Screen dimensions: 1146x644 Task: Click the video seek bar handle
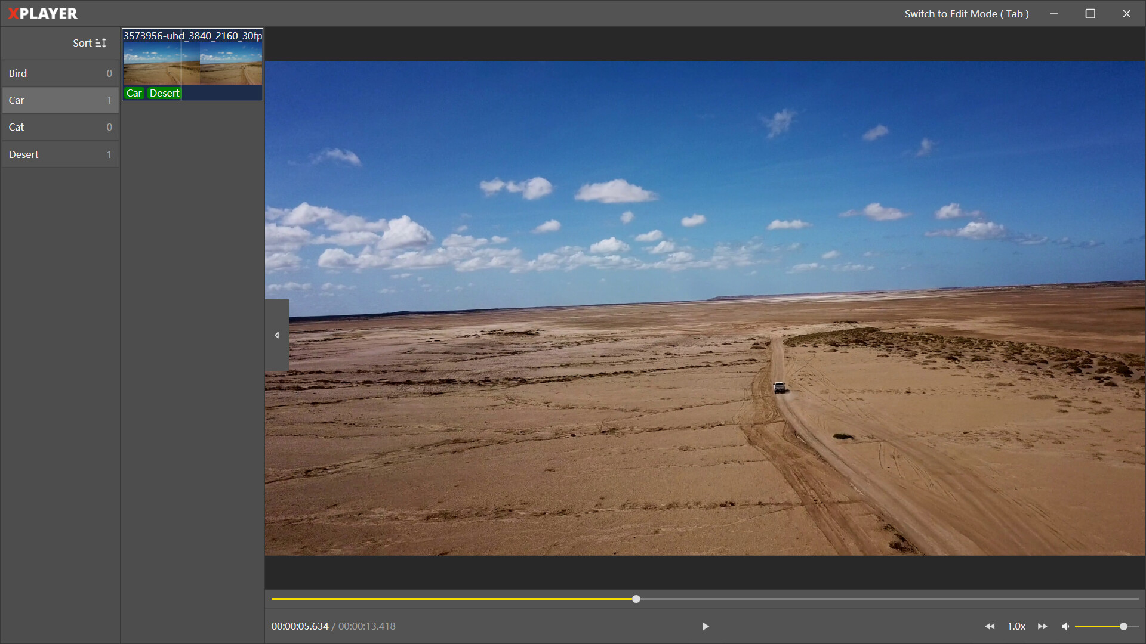pos(636,599)
